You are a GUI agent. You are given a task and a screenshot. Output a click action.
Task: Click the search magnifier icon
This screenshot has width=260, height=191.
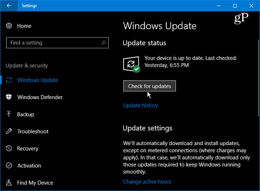(x=104, y=43)
